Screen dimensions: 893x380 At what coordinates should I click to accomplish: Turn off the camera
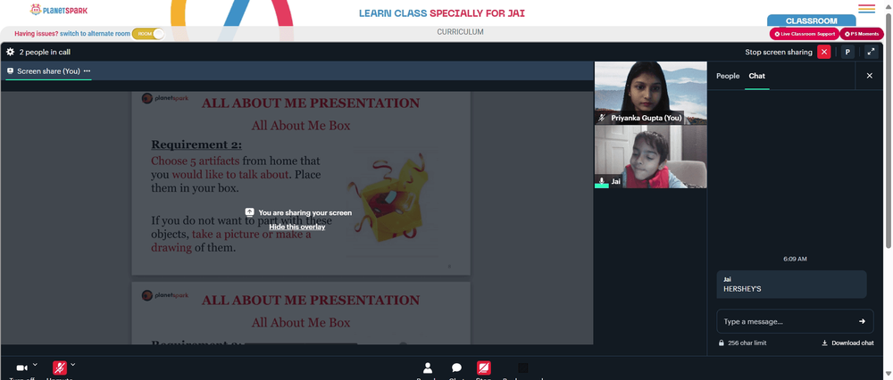point(21,368)
